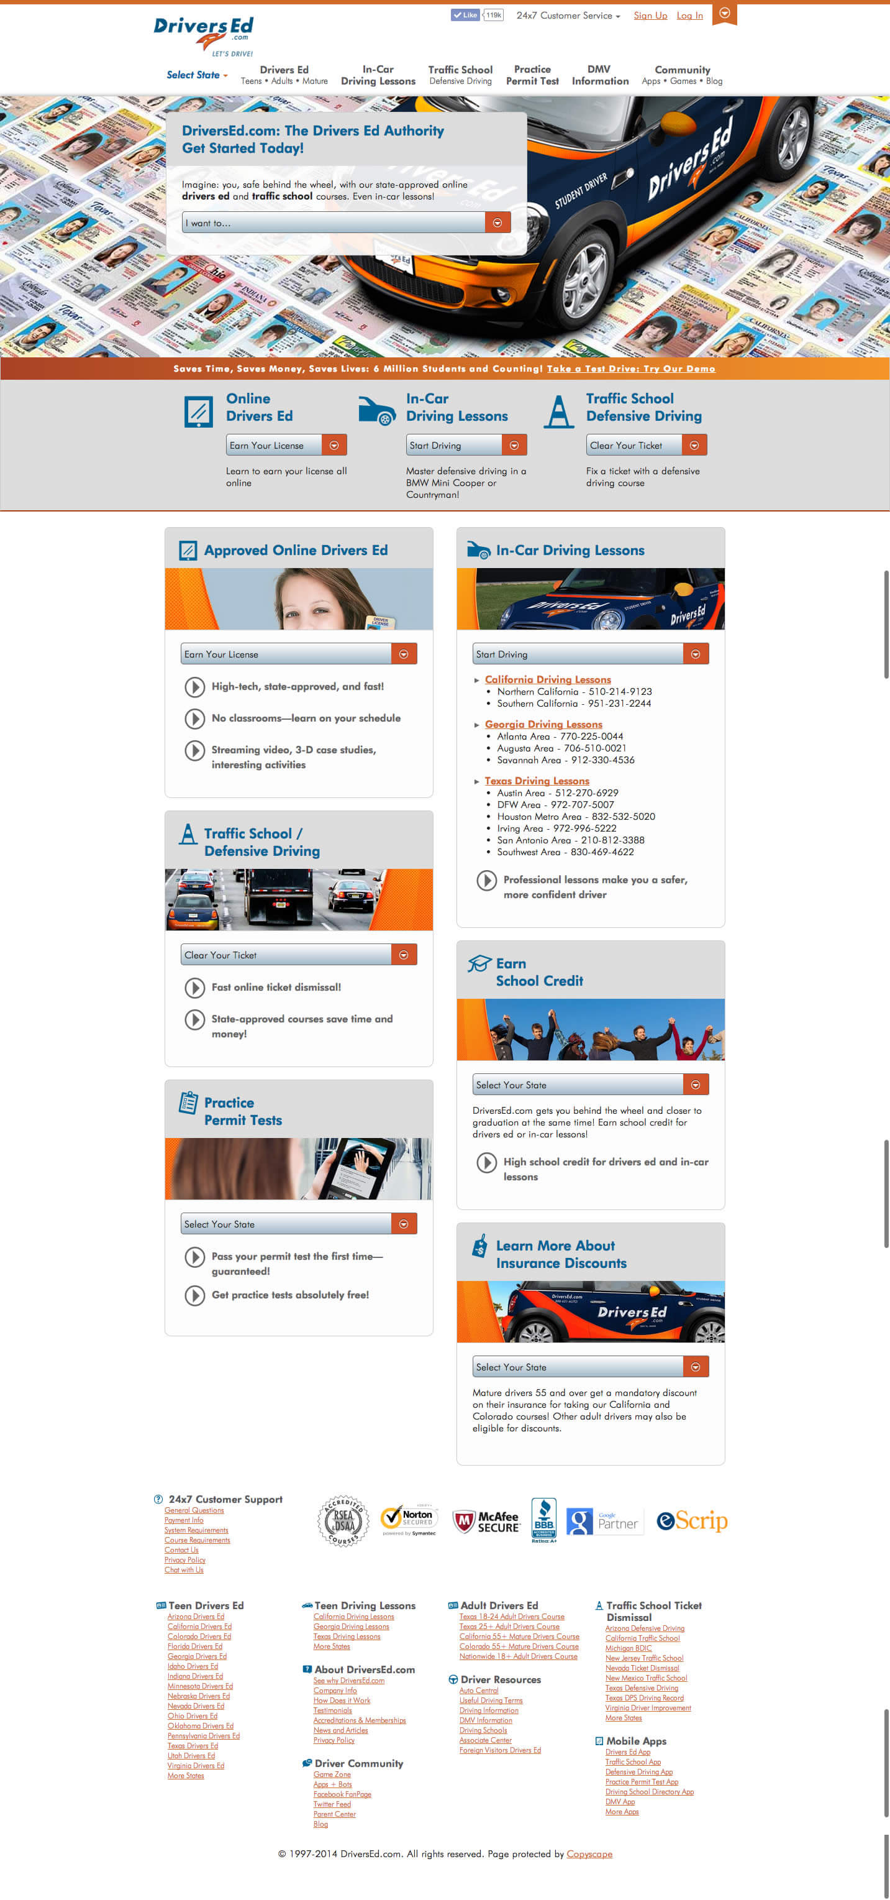890x1900 pixels.
Task: Open Start Driving dropdown in In-Car Driving Lessons card
Action: pyautogui.click(x=591, y=654)
